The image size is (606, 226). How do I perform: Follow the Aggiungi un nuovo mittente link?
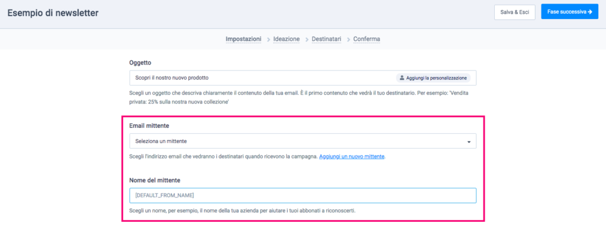352,156
